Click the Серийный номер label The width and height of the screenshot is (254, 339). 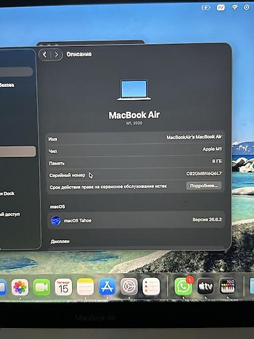pyautogui.click(x=67, y=175)
